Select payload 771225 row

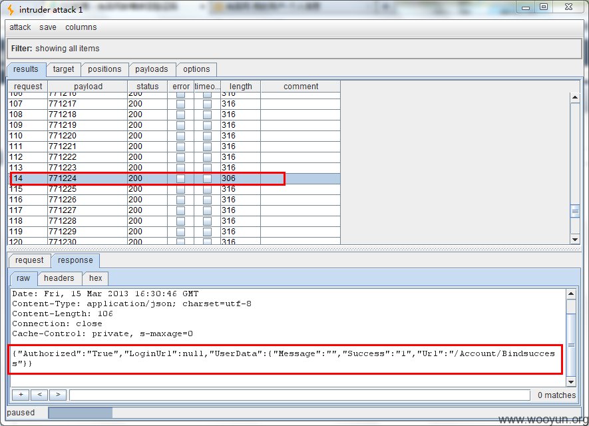coord(174,189)
